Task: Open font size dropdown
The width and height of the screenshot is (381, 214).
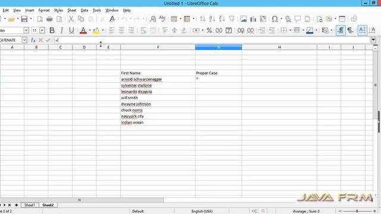Action: pyautogui.click(x=42, y=30)
